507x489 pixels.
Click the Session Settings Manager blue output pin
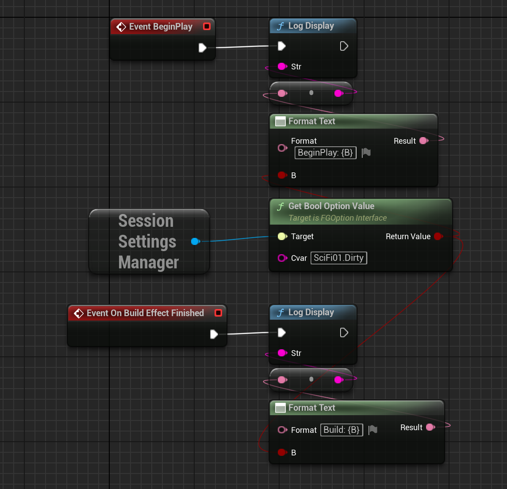[195, 241]
